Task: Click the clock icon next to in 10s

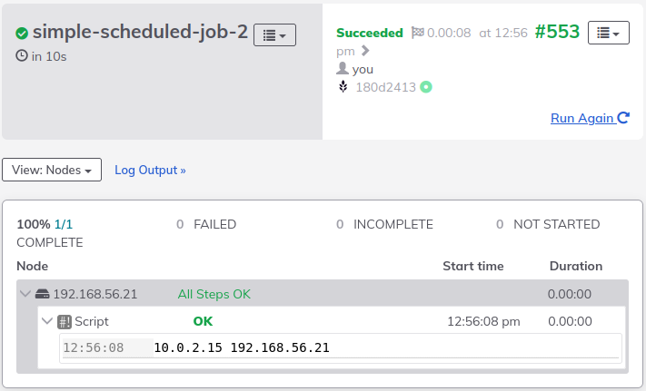Action: coord(22,55)
